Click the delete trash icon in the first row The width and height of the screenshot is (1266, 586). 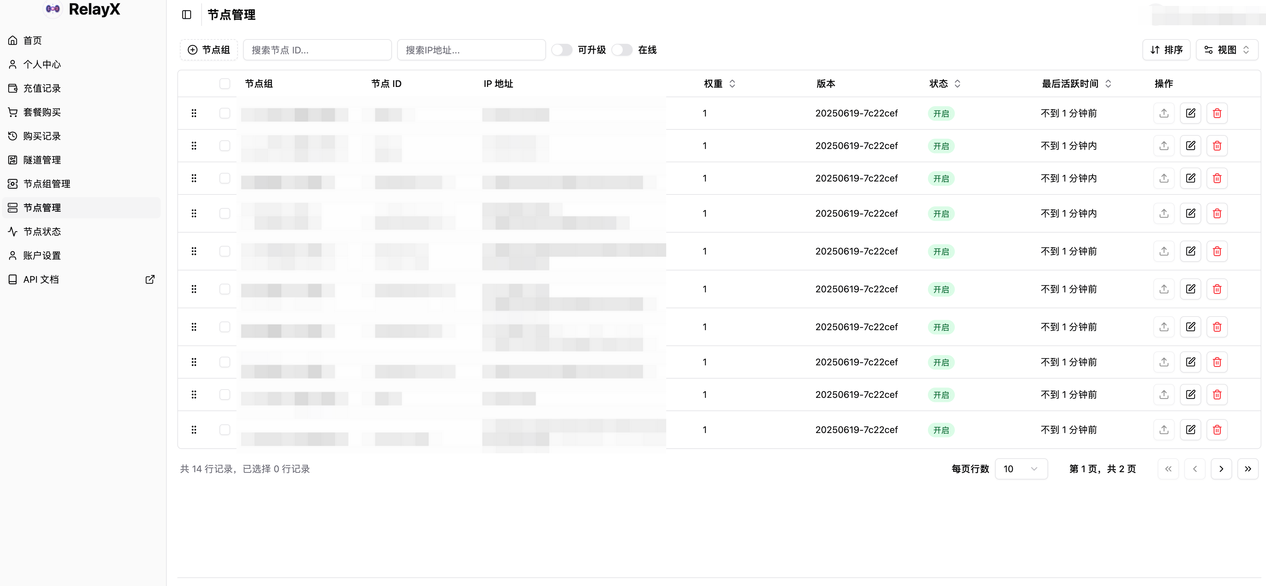tap(1217, 113)
